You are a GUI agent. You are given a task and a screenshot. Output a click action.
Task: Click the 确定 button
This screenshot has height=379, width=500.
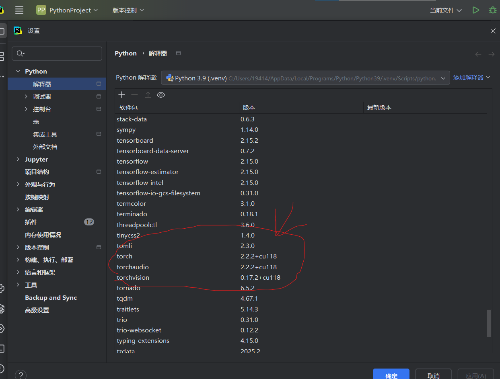point(391,375)
